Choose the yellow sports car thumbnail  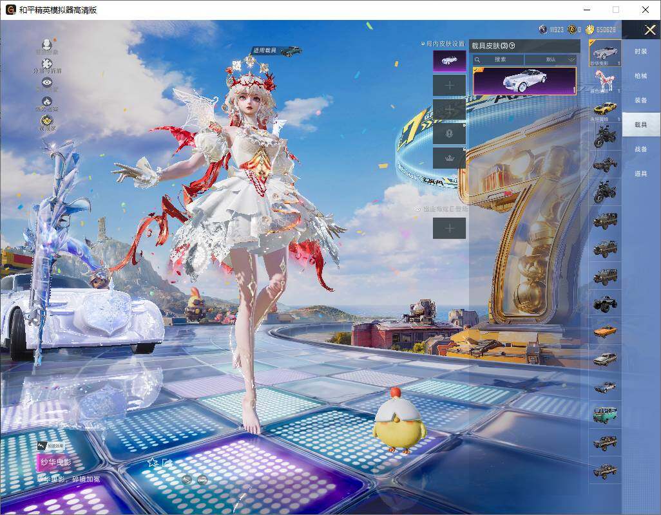pos(605,109)
